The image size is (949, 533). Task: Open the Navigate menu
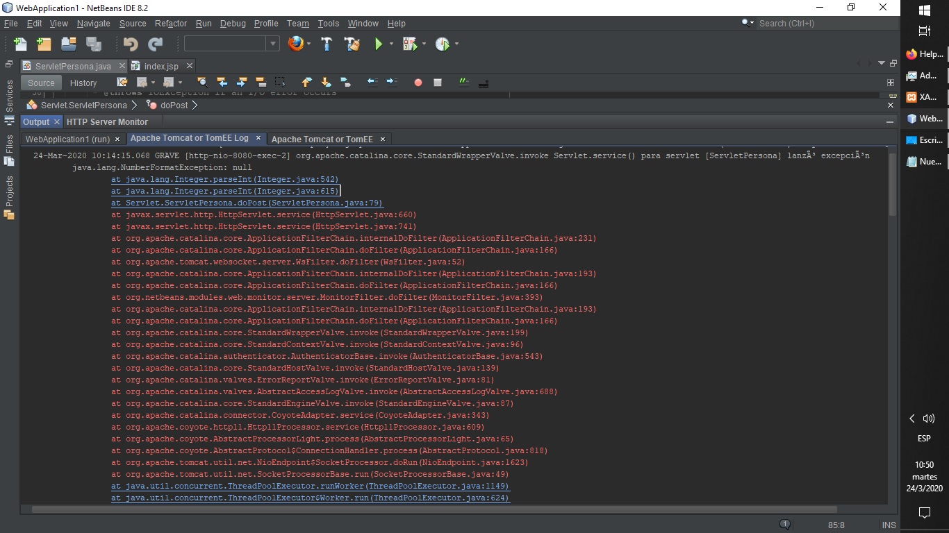tap(93, 23)
